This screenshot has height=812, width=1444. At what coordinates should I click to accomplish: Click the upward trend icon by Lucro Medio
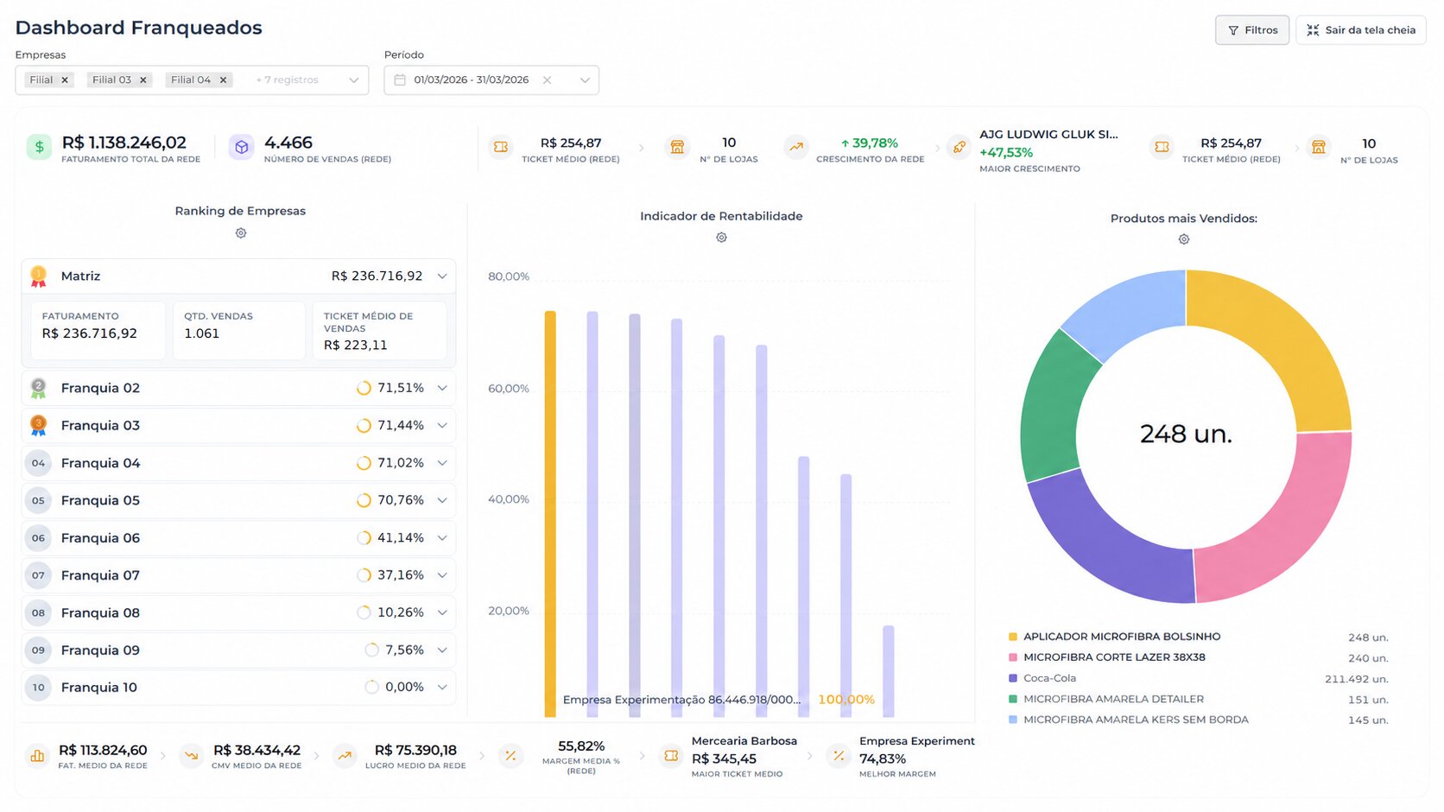[345, 756]
